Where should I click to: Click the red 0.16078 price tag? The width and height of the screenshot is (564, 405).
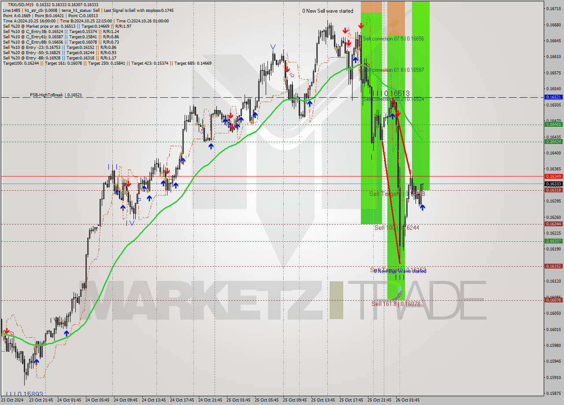(x=553, y=300)
